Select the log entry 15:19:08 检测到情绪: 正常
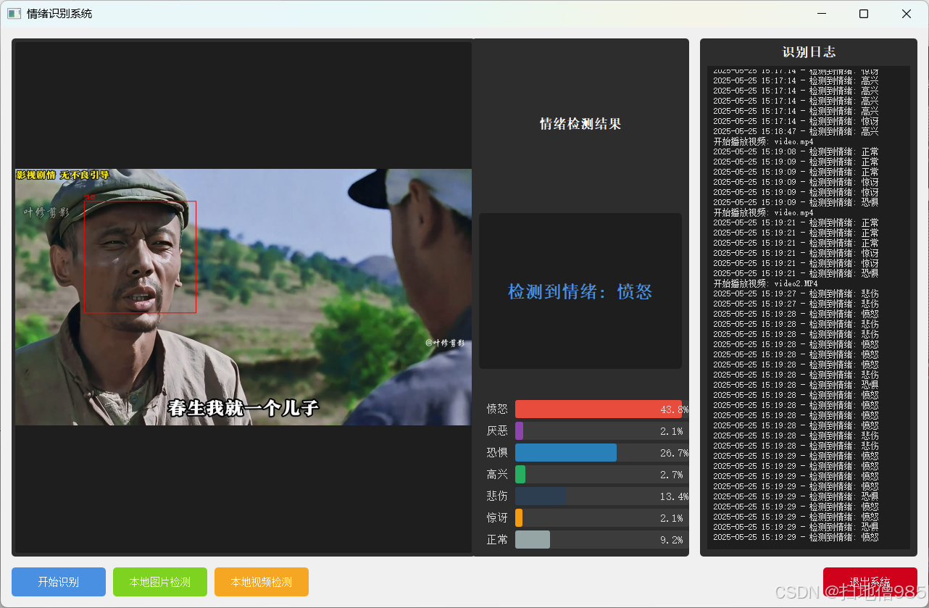 796,151
